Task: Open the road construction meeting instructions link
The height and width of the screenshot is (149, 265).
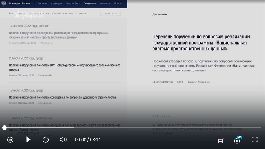Action: [63, 97]
